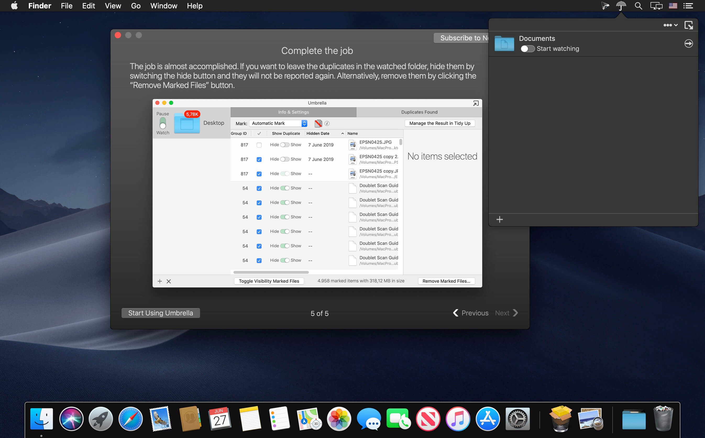Expand the three-dots options dropdown
The image size is (705, 438).
pos(670,25)
